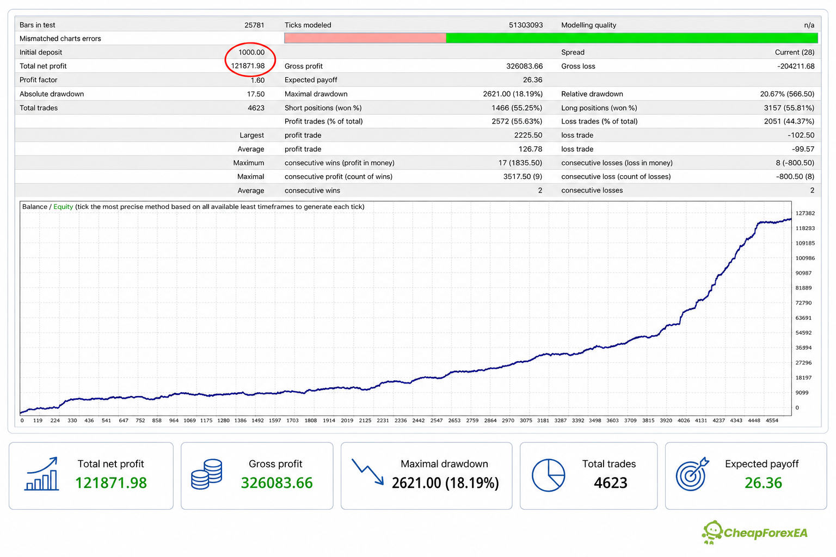Select the Gross profit value 326083.66 in the table
This screenshot has height=557, width=836.
[x=525, y=66]
